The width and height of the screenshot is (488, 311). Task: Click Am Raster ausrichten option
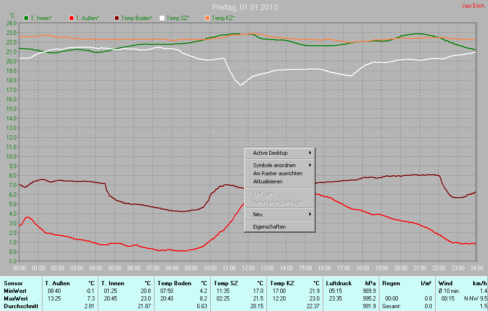pyautogui.click(x=277, y=173)
